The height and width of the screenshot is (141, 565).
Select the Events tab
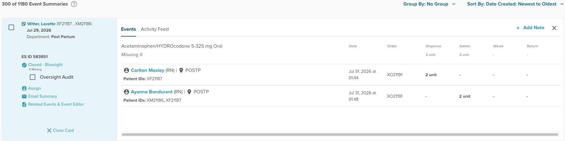click(x=128, y=29)
